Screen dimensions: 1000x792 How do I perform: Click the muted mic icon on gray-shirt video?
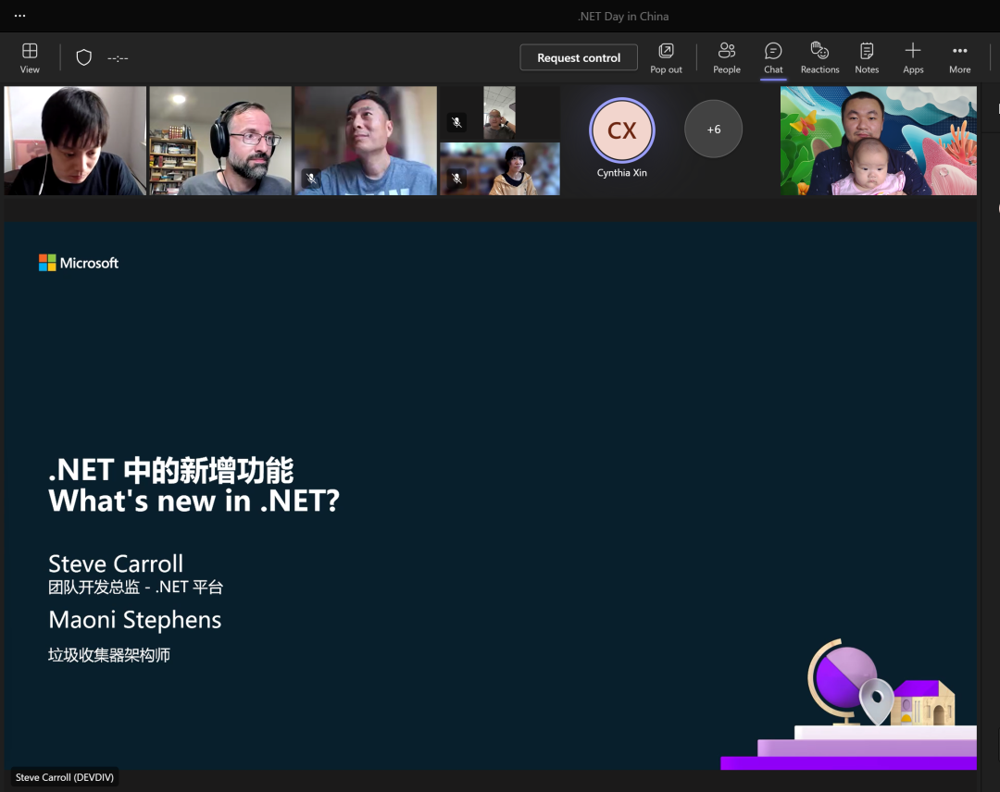pyautogui.click(x=311, y=178)
